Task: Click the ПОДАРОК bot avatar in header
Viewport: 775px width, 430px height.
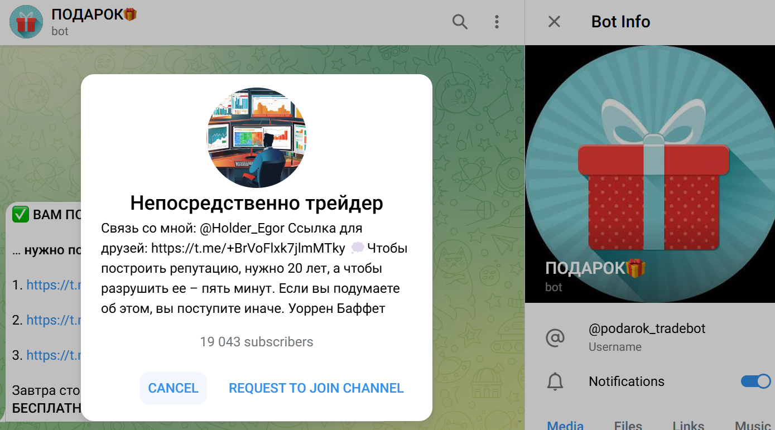Action: pyautogui.click(x=26, y=22)
